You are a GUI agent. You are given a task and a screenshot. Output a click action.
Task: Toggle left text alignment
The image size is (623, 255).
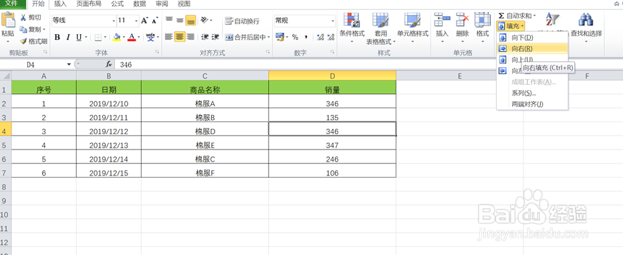click(169, 37)
